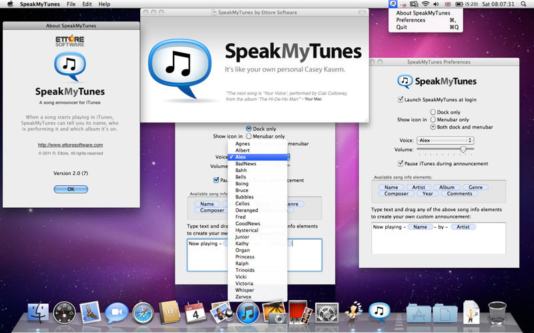Image resolution: width=534 pixels, height=333 pixels.
Task: Click the Year song info token
Action: [x=428, y=194]
